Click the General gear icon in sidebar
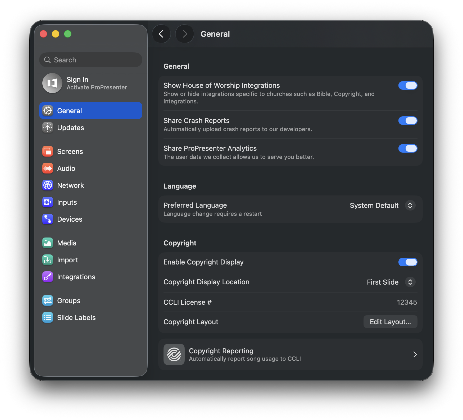The width and height of the screenshot is (463, 420). (x=48, y=111)
